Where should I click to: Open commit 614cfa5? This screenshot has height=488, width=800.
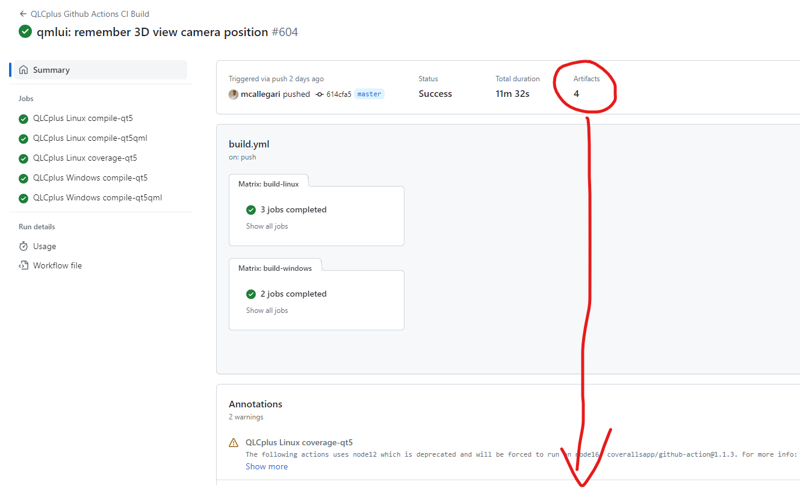point(339,94)
